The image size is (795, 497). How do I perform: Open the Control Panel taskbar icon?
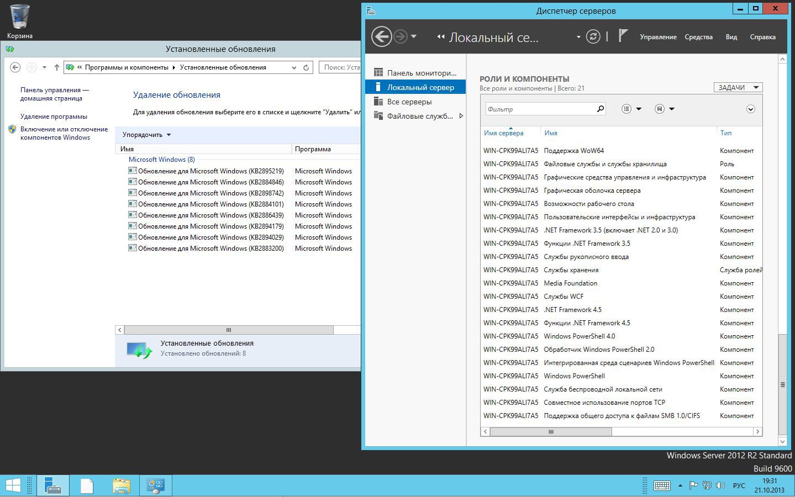[156, 485]
